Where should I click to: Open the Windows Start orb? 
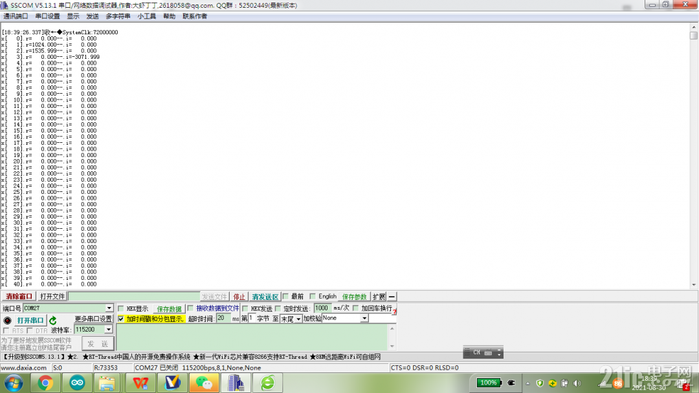click(14, 383)
